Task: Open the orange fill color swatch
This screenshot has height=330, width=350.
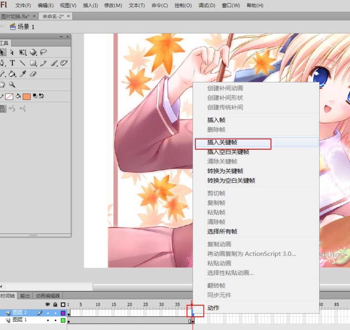Action: pos(27,97)
